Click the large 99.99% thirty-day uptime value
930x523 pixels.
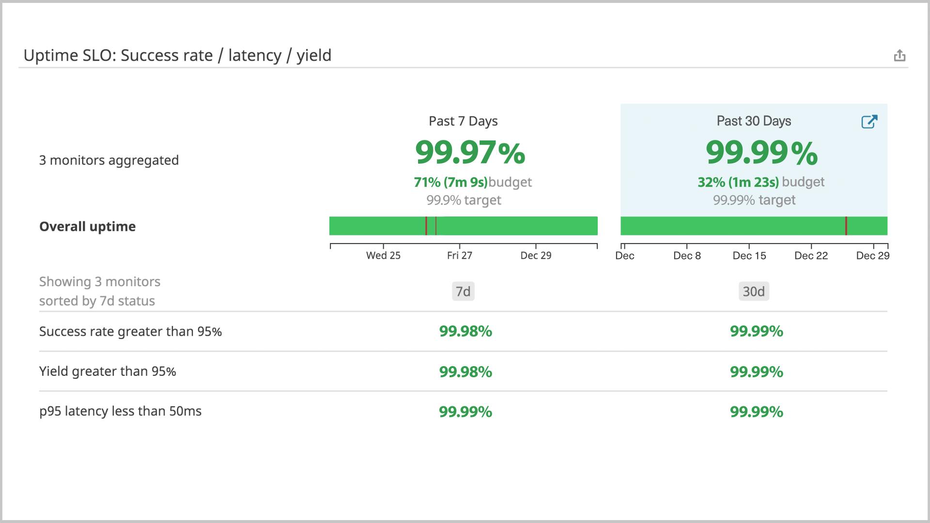761,153
